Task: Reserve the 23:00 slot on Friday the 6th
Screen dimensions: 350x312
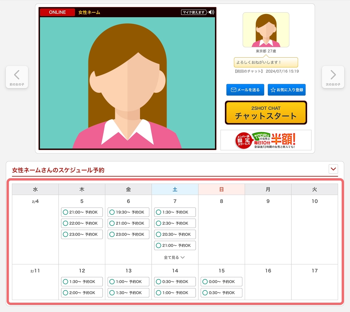Action: click(x=128, y=234)
